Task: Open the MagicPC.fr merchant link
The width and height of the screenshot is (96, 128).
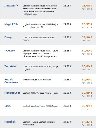Action: pos(12,24)
